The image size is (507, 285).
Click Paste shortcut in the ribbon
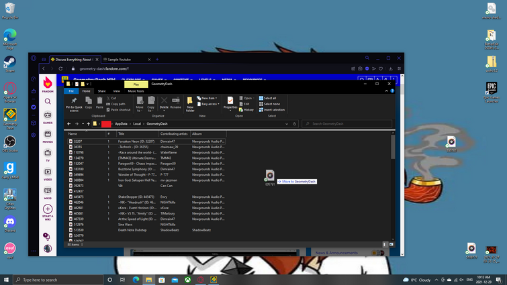point(118,110)
